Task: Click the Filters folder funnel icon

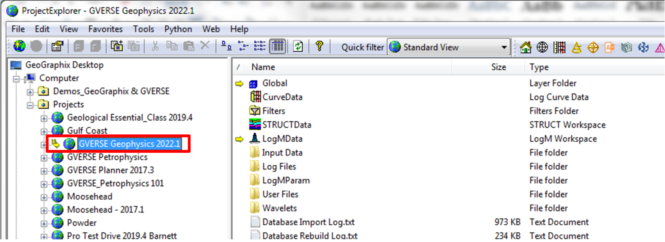Action: pos(255,111)
